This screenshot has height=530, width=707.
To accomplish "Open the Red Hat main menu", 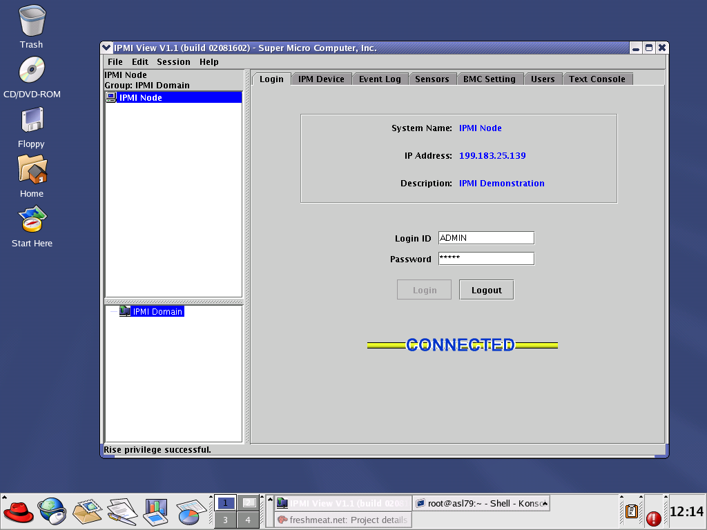I will (x=18, y=512).
